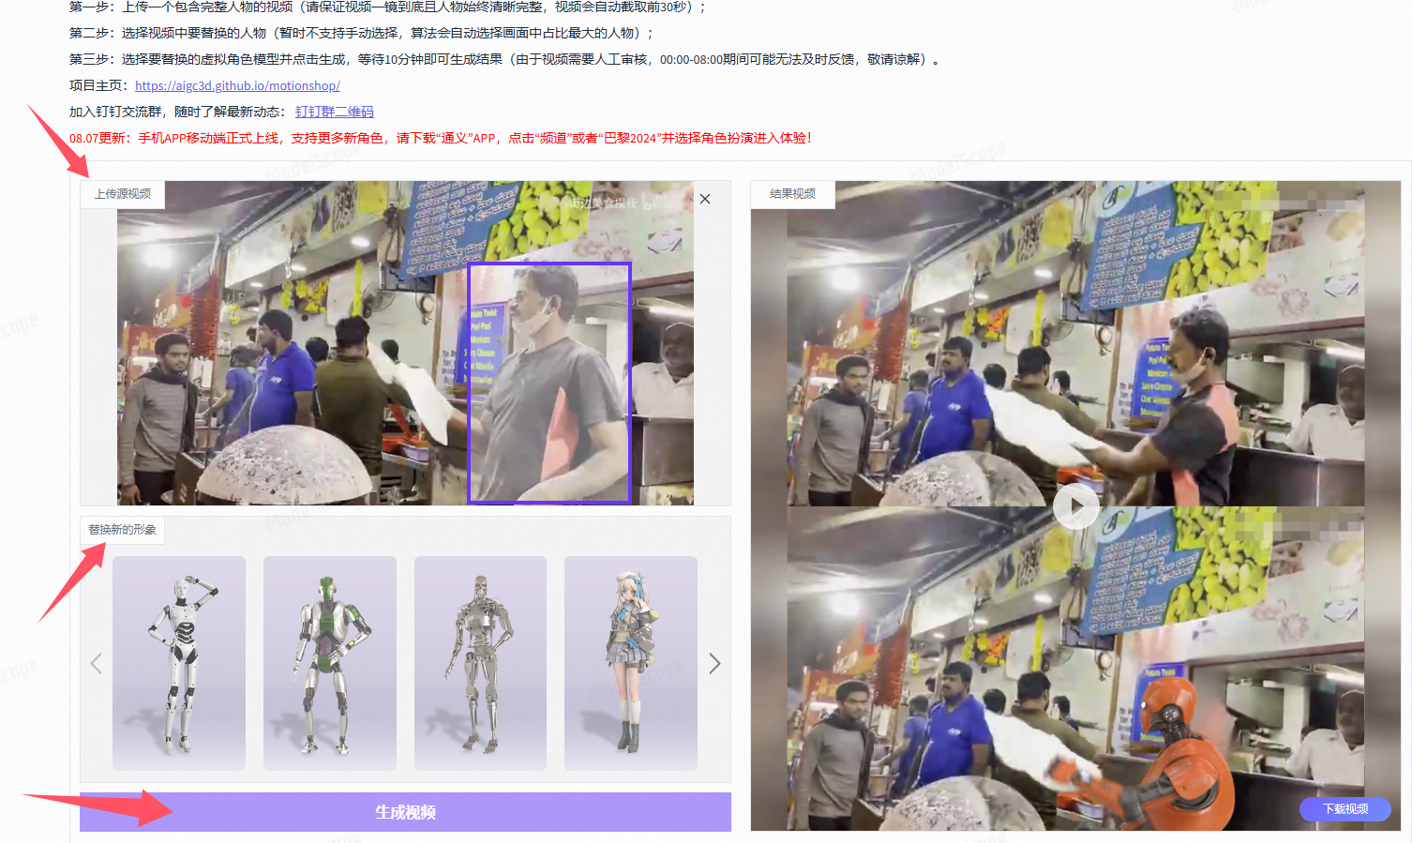Viewport: 1412px width, 843px height.
Task: Select the green-chested robot avatar
Action: (x=330, y=663)
